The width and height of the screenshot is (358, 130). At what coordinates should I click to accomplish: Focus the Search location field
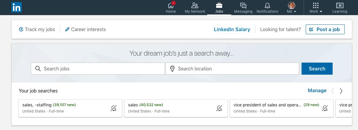232,69
